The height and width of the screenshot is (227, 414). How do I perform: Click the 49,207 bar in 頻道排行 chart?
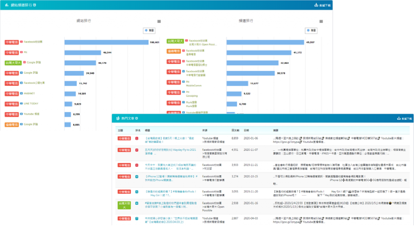tap(265, 42)
